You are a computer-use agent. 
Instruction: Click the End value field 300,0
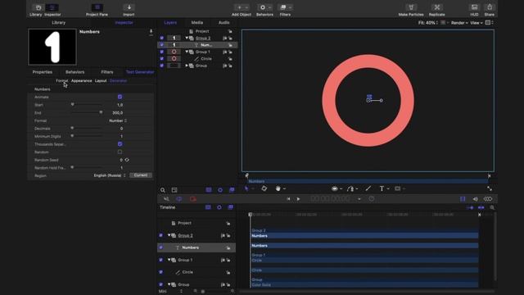pos(117,113)
